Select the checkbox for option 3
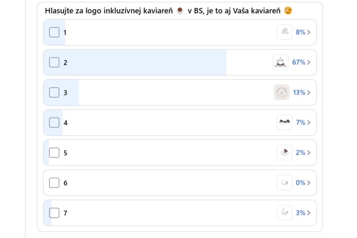This screenshot has height=238, width=357. click(x=54, y=92)
